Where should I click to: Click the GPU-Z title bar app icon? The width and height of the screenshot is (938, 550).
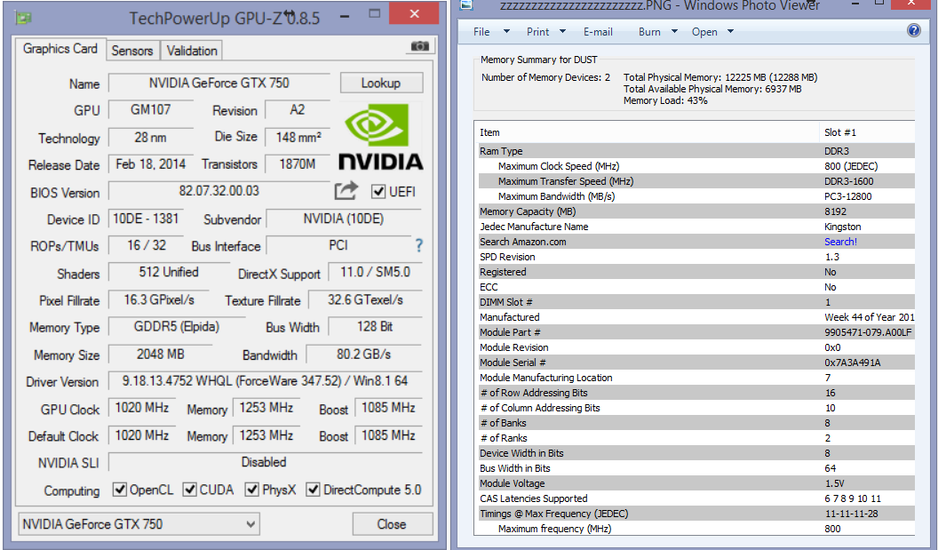point(23,18)
